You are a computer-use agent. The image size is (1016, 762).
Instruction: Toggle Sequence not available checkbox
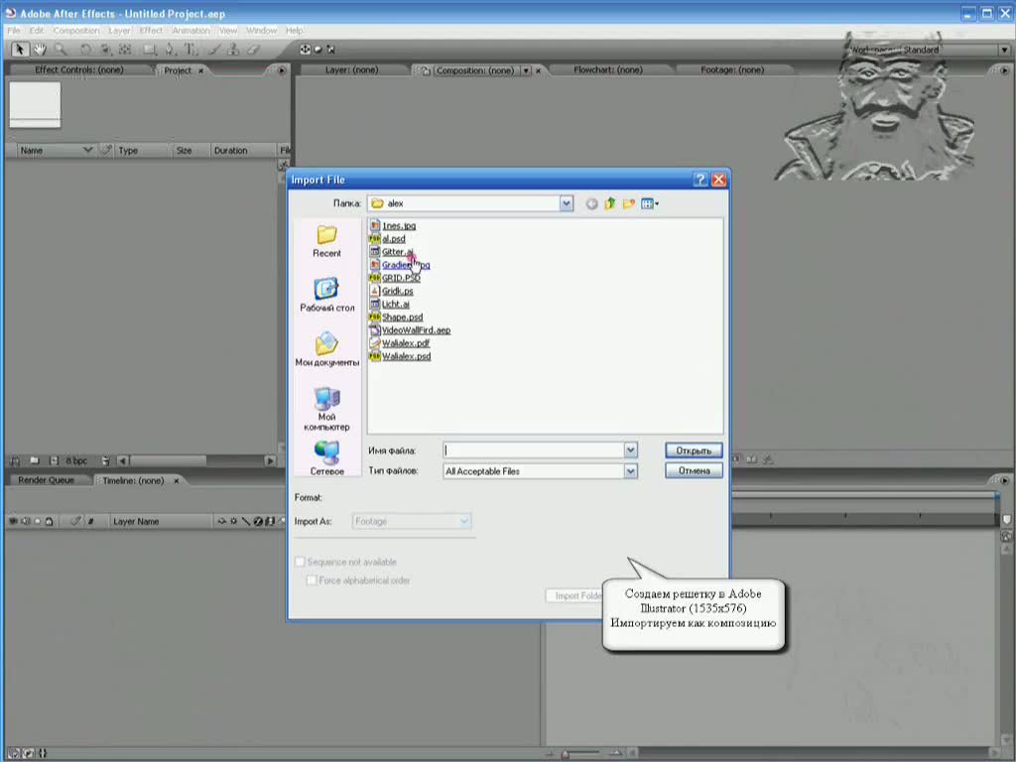pyautogui.click(x=300, y=562)
